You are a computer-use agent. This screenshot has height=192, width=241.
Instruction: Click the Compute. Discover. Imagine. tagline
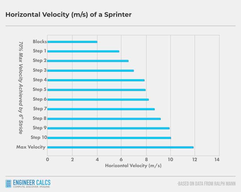(x=32, y=187)
